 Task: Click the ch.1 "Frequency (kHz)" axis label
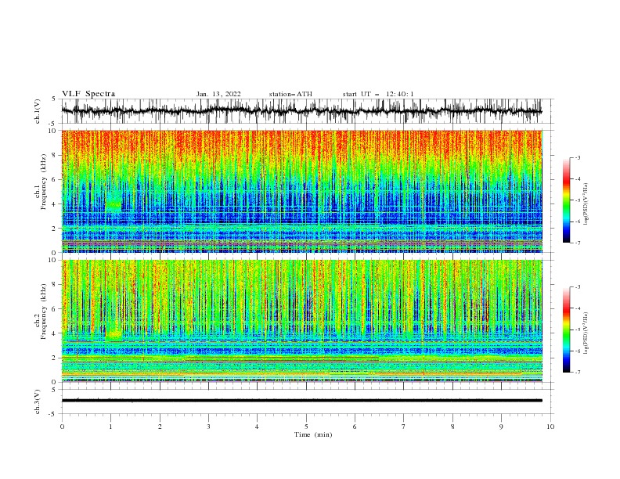(x=44, y=182)
